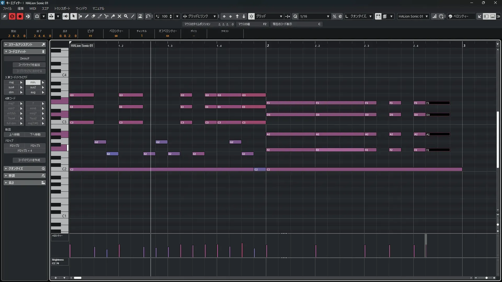Open the トランスポート menu
Image resolution: width=502 pixels, height=282 pixels.
[62, 8]
